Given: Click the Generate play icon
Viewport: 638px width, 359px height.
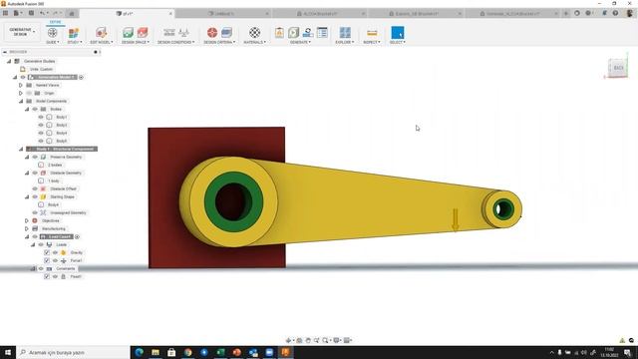Looking at the screenshot, I should (x=293, y=33).
